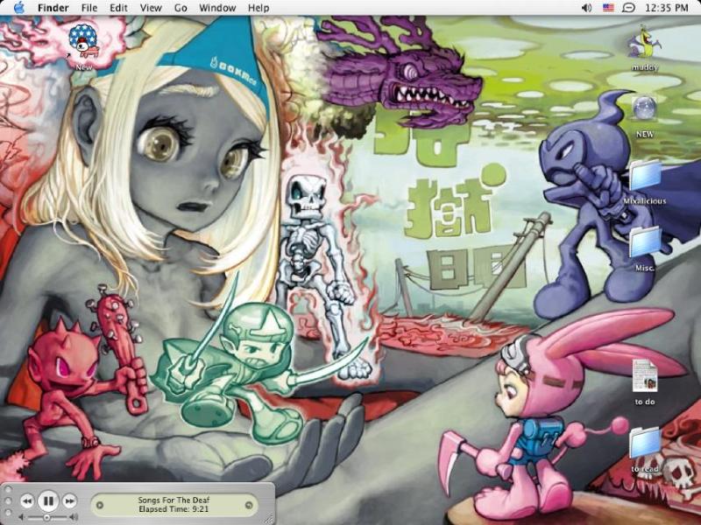Screen dimensions: 701x525
Task: Click the iChat speech bubble status icon
Action: point(628,8)
